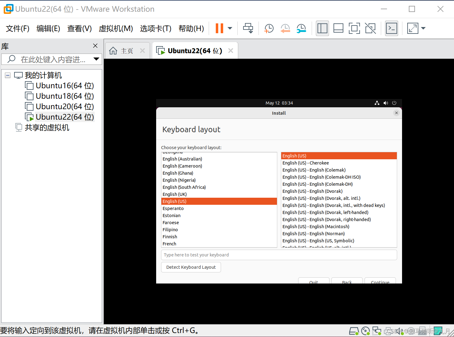Open the 编辑(E) menu
The image size is (454, 337).
pos(48,29)
